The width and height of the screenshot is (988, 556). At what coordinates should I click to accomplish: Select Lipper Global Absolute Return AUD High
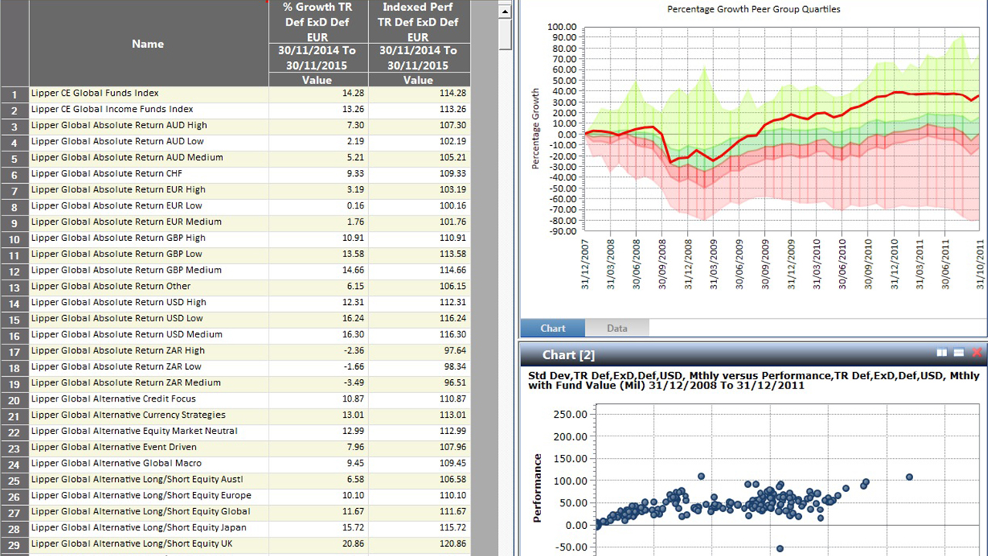(x=119, y=125)
